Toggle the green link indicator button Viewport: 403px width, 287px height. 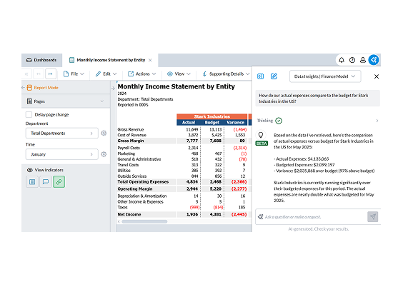[59, 182]
